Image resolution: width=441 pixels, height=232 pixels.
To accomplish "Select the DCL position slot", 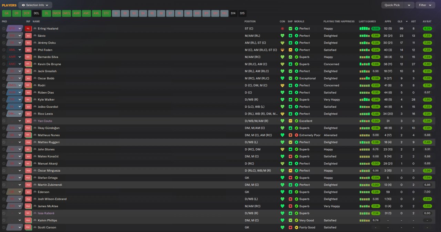I will pos(37,13).
